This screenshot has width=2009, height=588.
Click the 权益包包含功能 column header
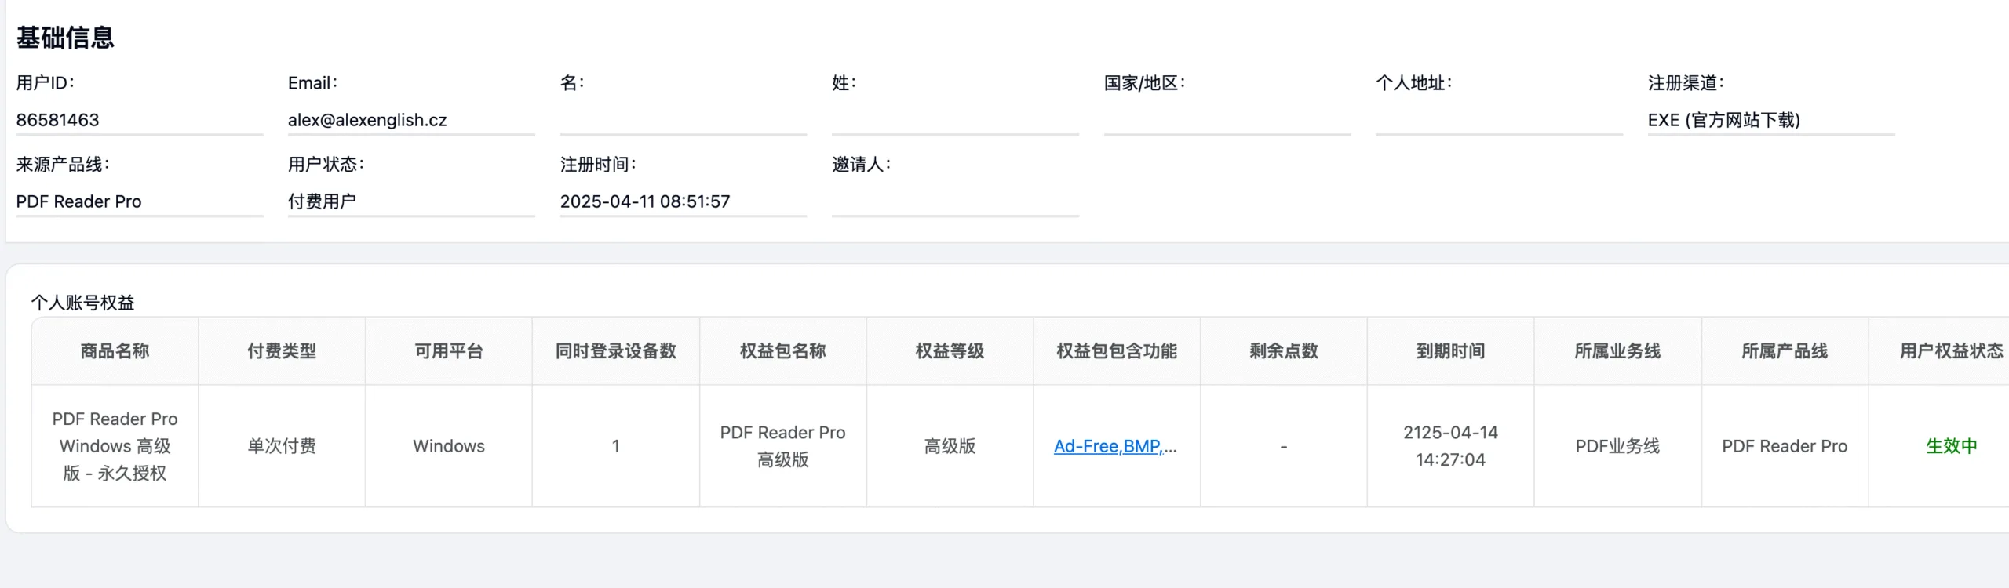tap(1117, 351)
